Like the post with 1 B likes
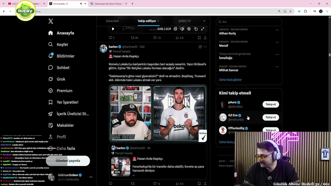Viewport: 331px width, 186px height. tap(157, 38)
